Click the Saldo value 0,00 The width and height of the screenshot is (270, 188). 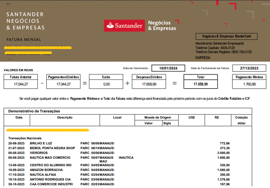pyautogui.click(x=106, y=84)
